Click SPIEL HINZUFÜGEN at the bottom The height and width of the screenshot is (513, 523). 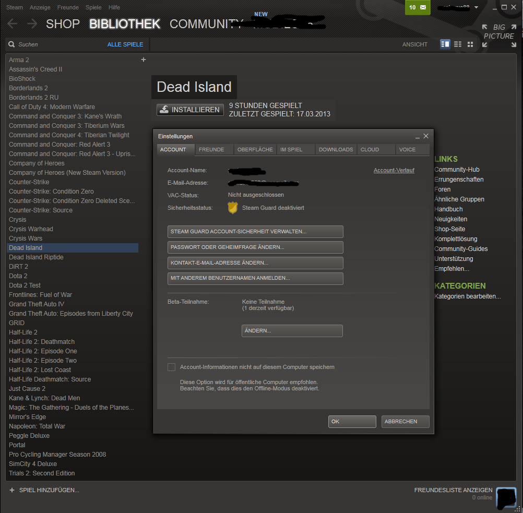pyautogui.click(x=49, y=490)
